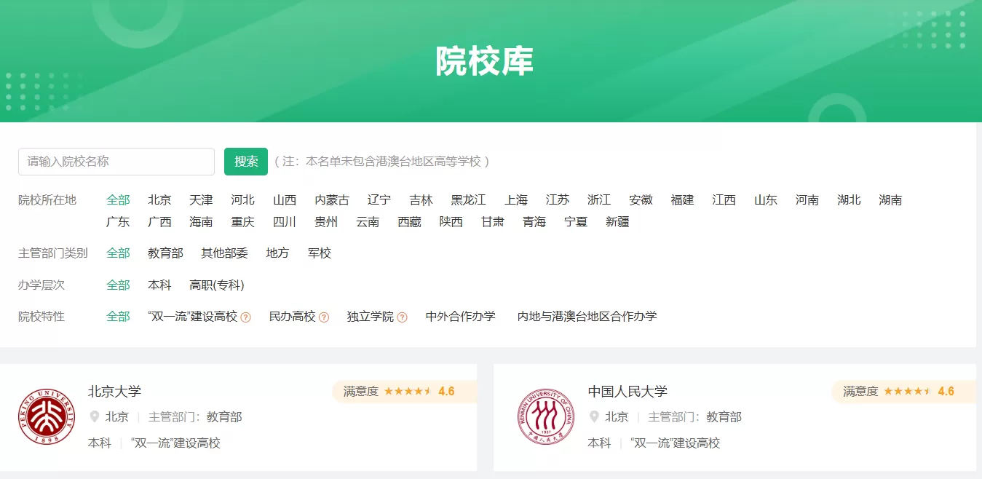This screenshot has height=479, width=982.
Task: Select 教育部 under 主管部门类别
Action: [165, 253]
